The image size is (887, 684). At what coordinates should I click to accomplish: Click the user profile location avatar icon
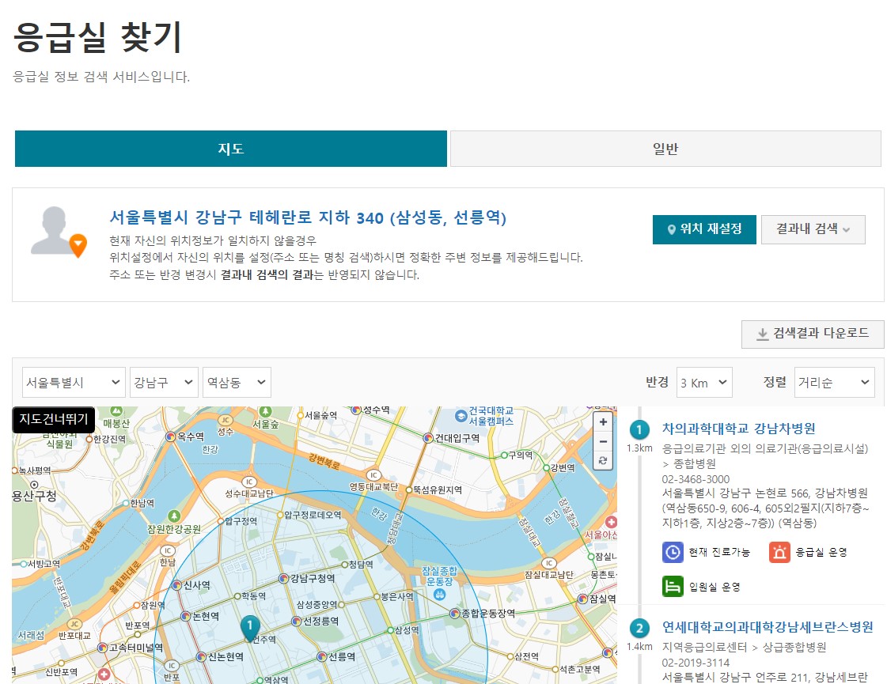click(59, 232)
